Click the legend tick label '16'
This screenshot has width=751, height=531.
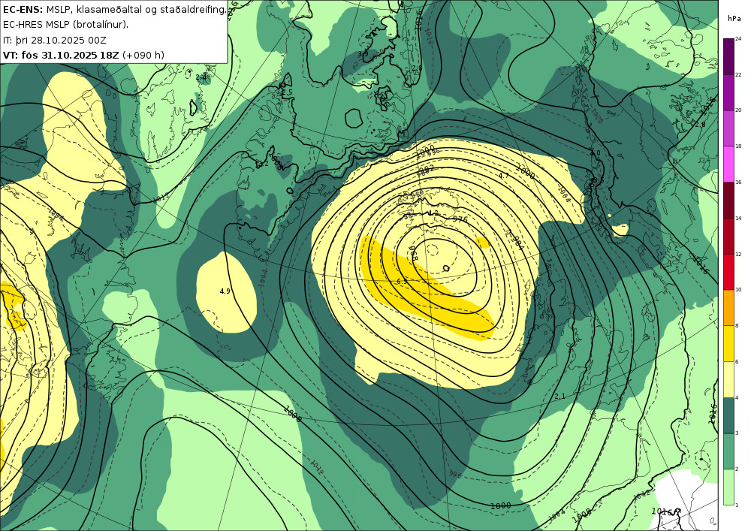pos(738,182)
